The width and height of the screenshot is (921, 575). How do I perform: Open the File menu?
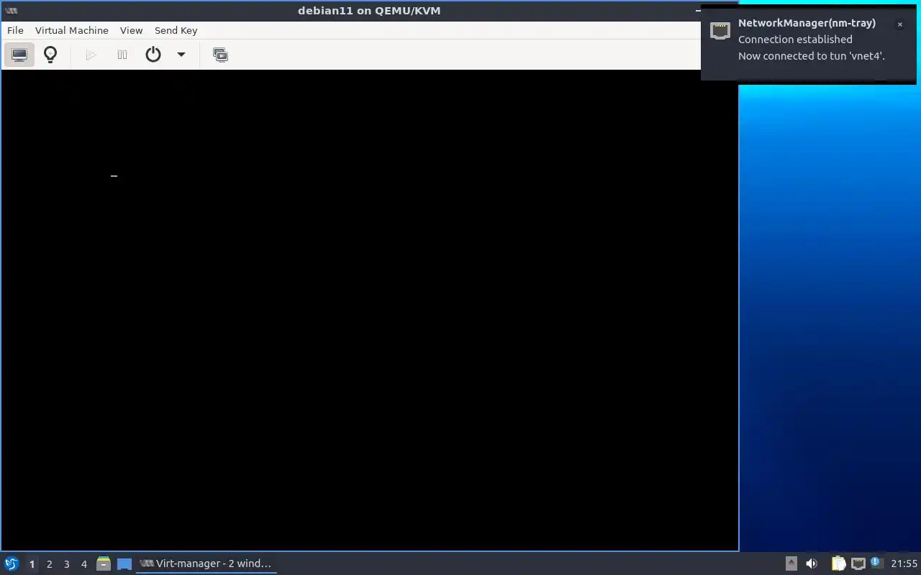pos(15,30)
